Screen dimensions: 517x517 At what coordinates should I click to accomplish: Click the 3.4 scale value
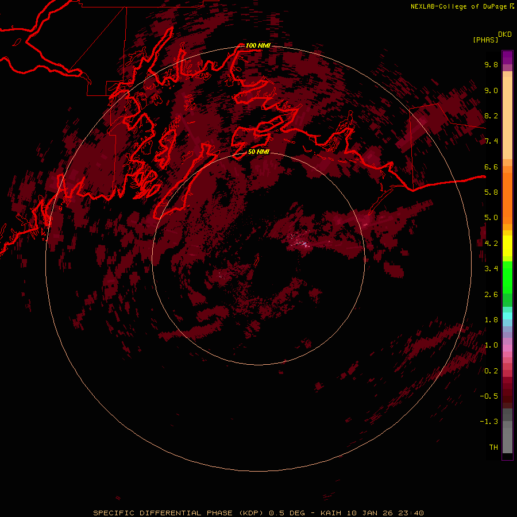pyautogui.click(x=491, y=269)
